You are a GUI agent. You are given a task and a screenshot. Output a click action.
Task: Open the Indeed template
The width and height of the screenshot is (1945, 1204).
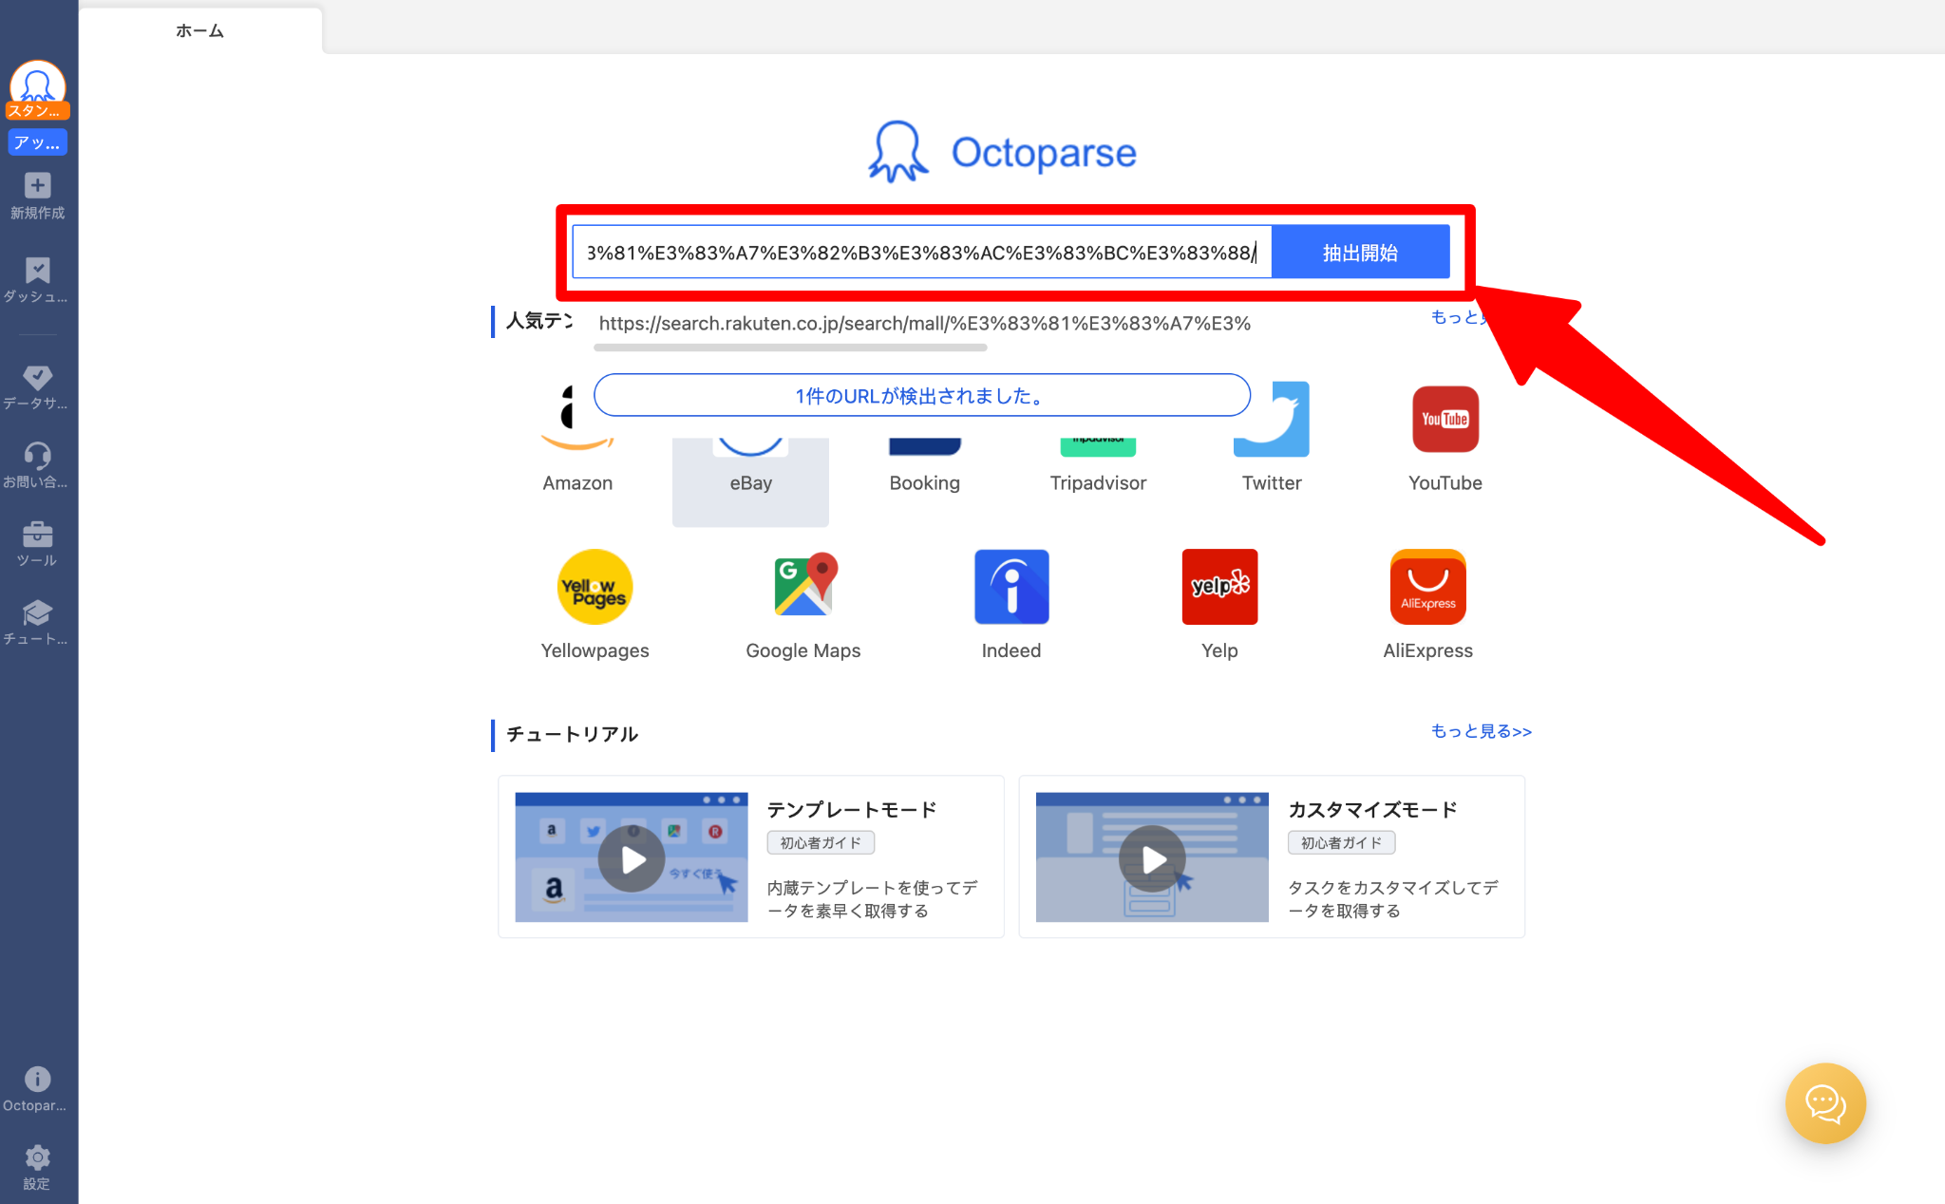point(1011,605)
